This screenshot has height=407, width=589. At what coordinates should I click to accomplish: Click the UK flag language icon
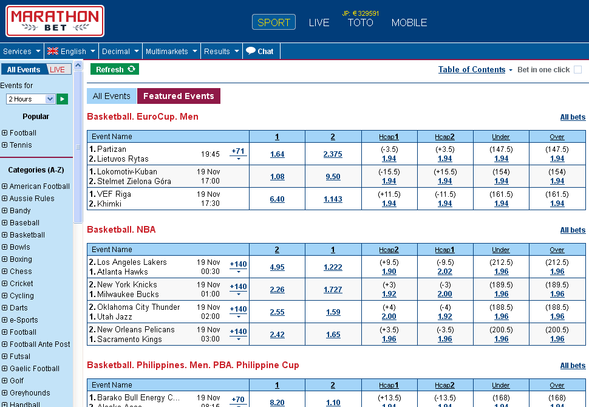[x=53, y=51]
